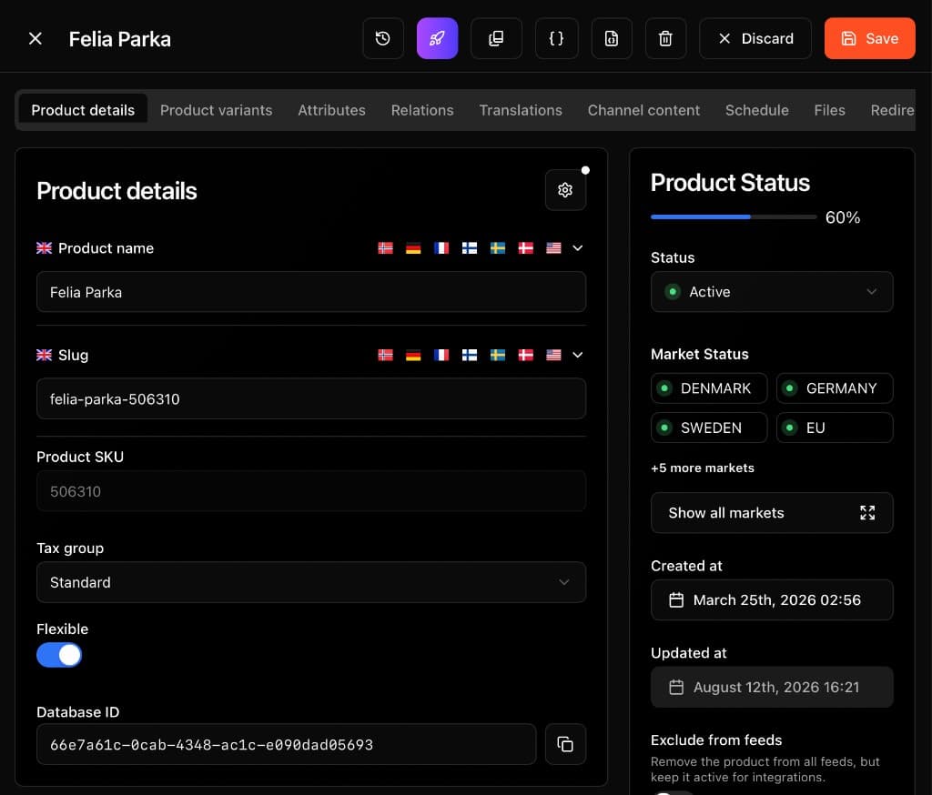Select Swedish flag for Slug
Screen dimensions: 932x795
[498, 355]
